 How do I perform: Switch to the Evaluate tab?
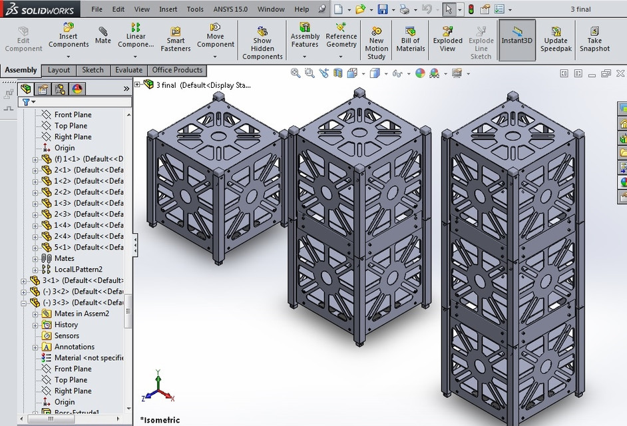point(128,70)
